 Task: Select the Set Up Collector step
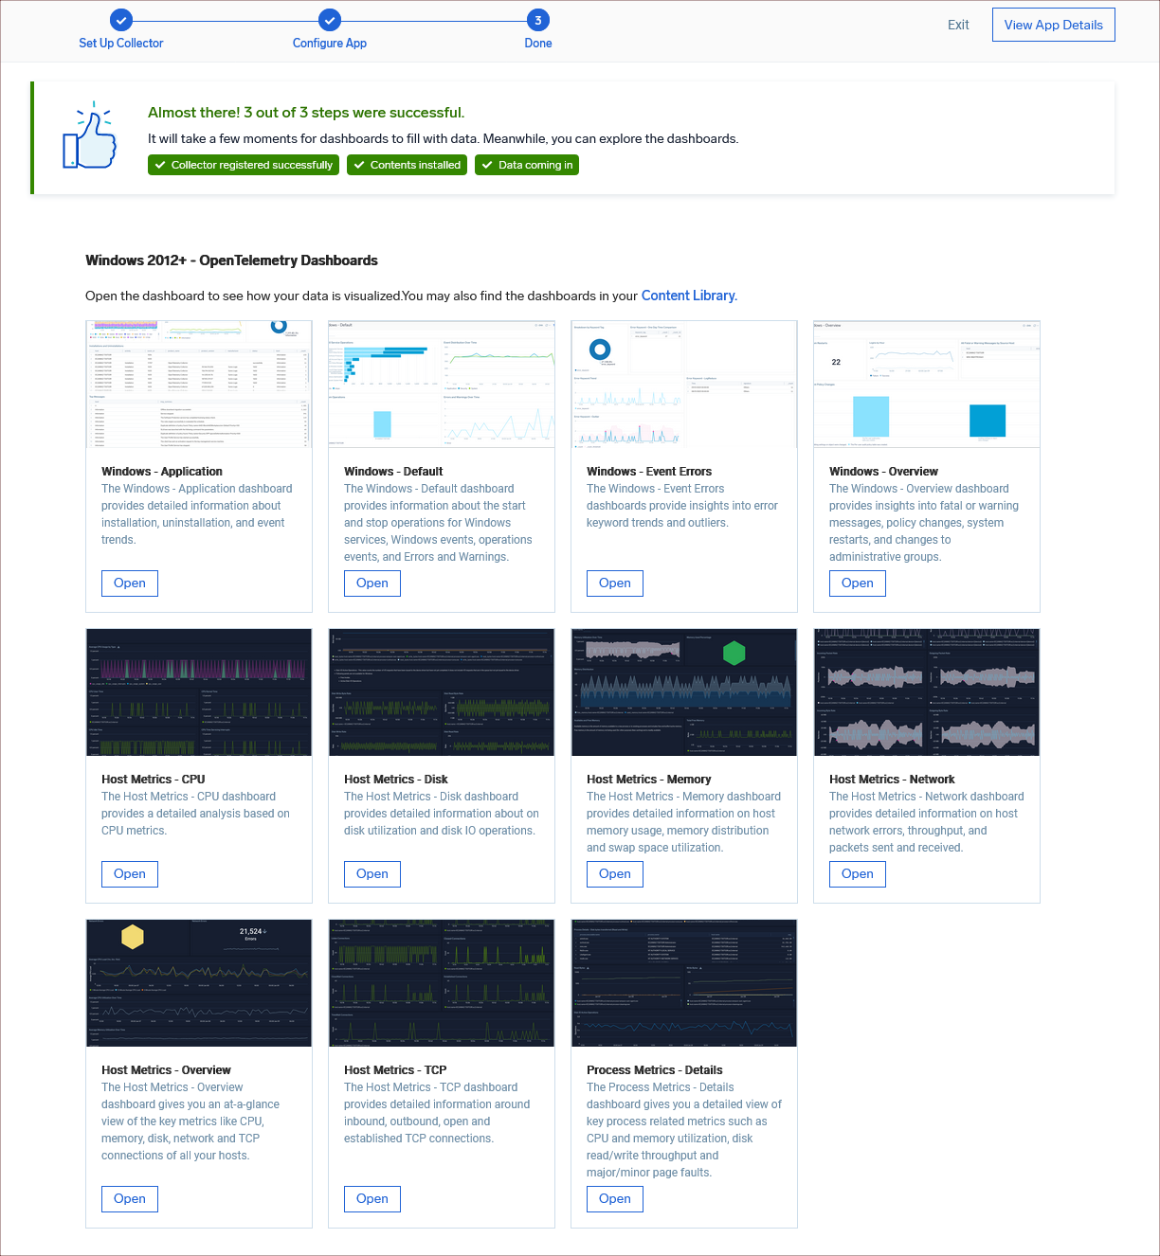tap(121, 43)
